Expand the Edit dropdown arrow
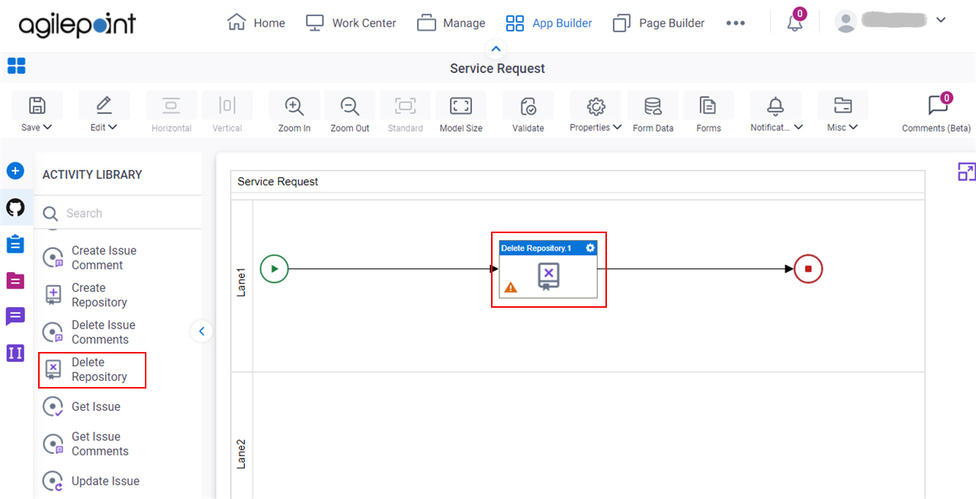 coord(113,128)
